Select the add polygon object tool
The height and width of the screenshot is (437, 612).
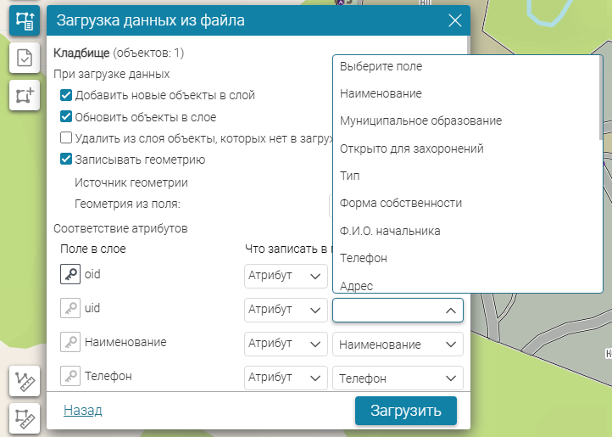pyautogui.click(x=25, y=95)
